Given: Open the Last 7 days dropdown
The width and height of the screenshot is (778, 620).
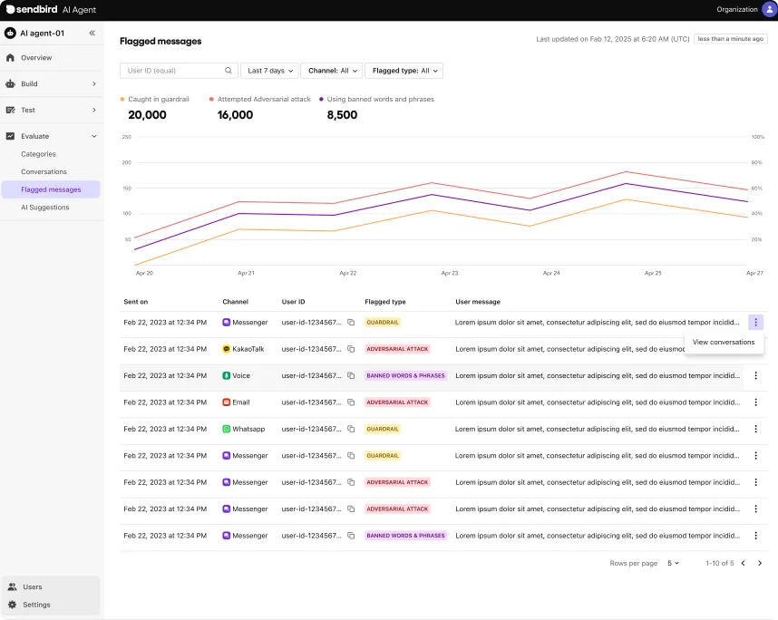Looking at the screenshot, I should point(269,71).
